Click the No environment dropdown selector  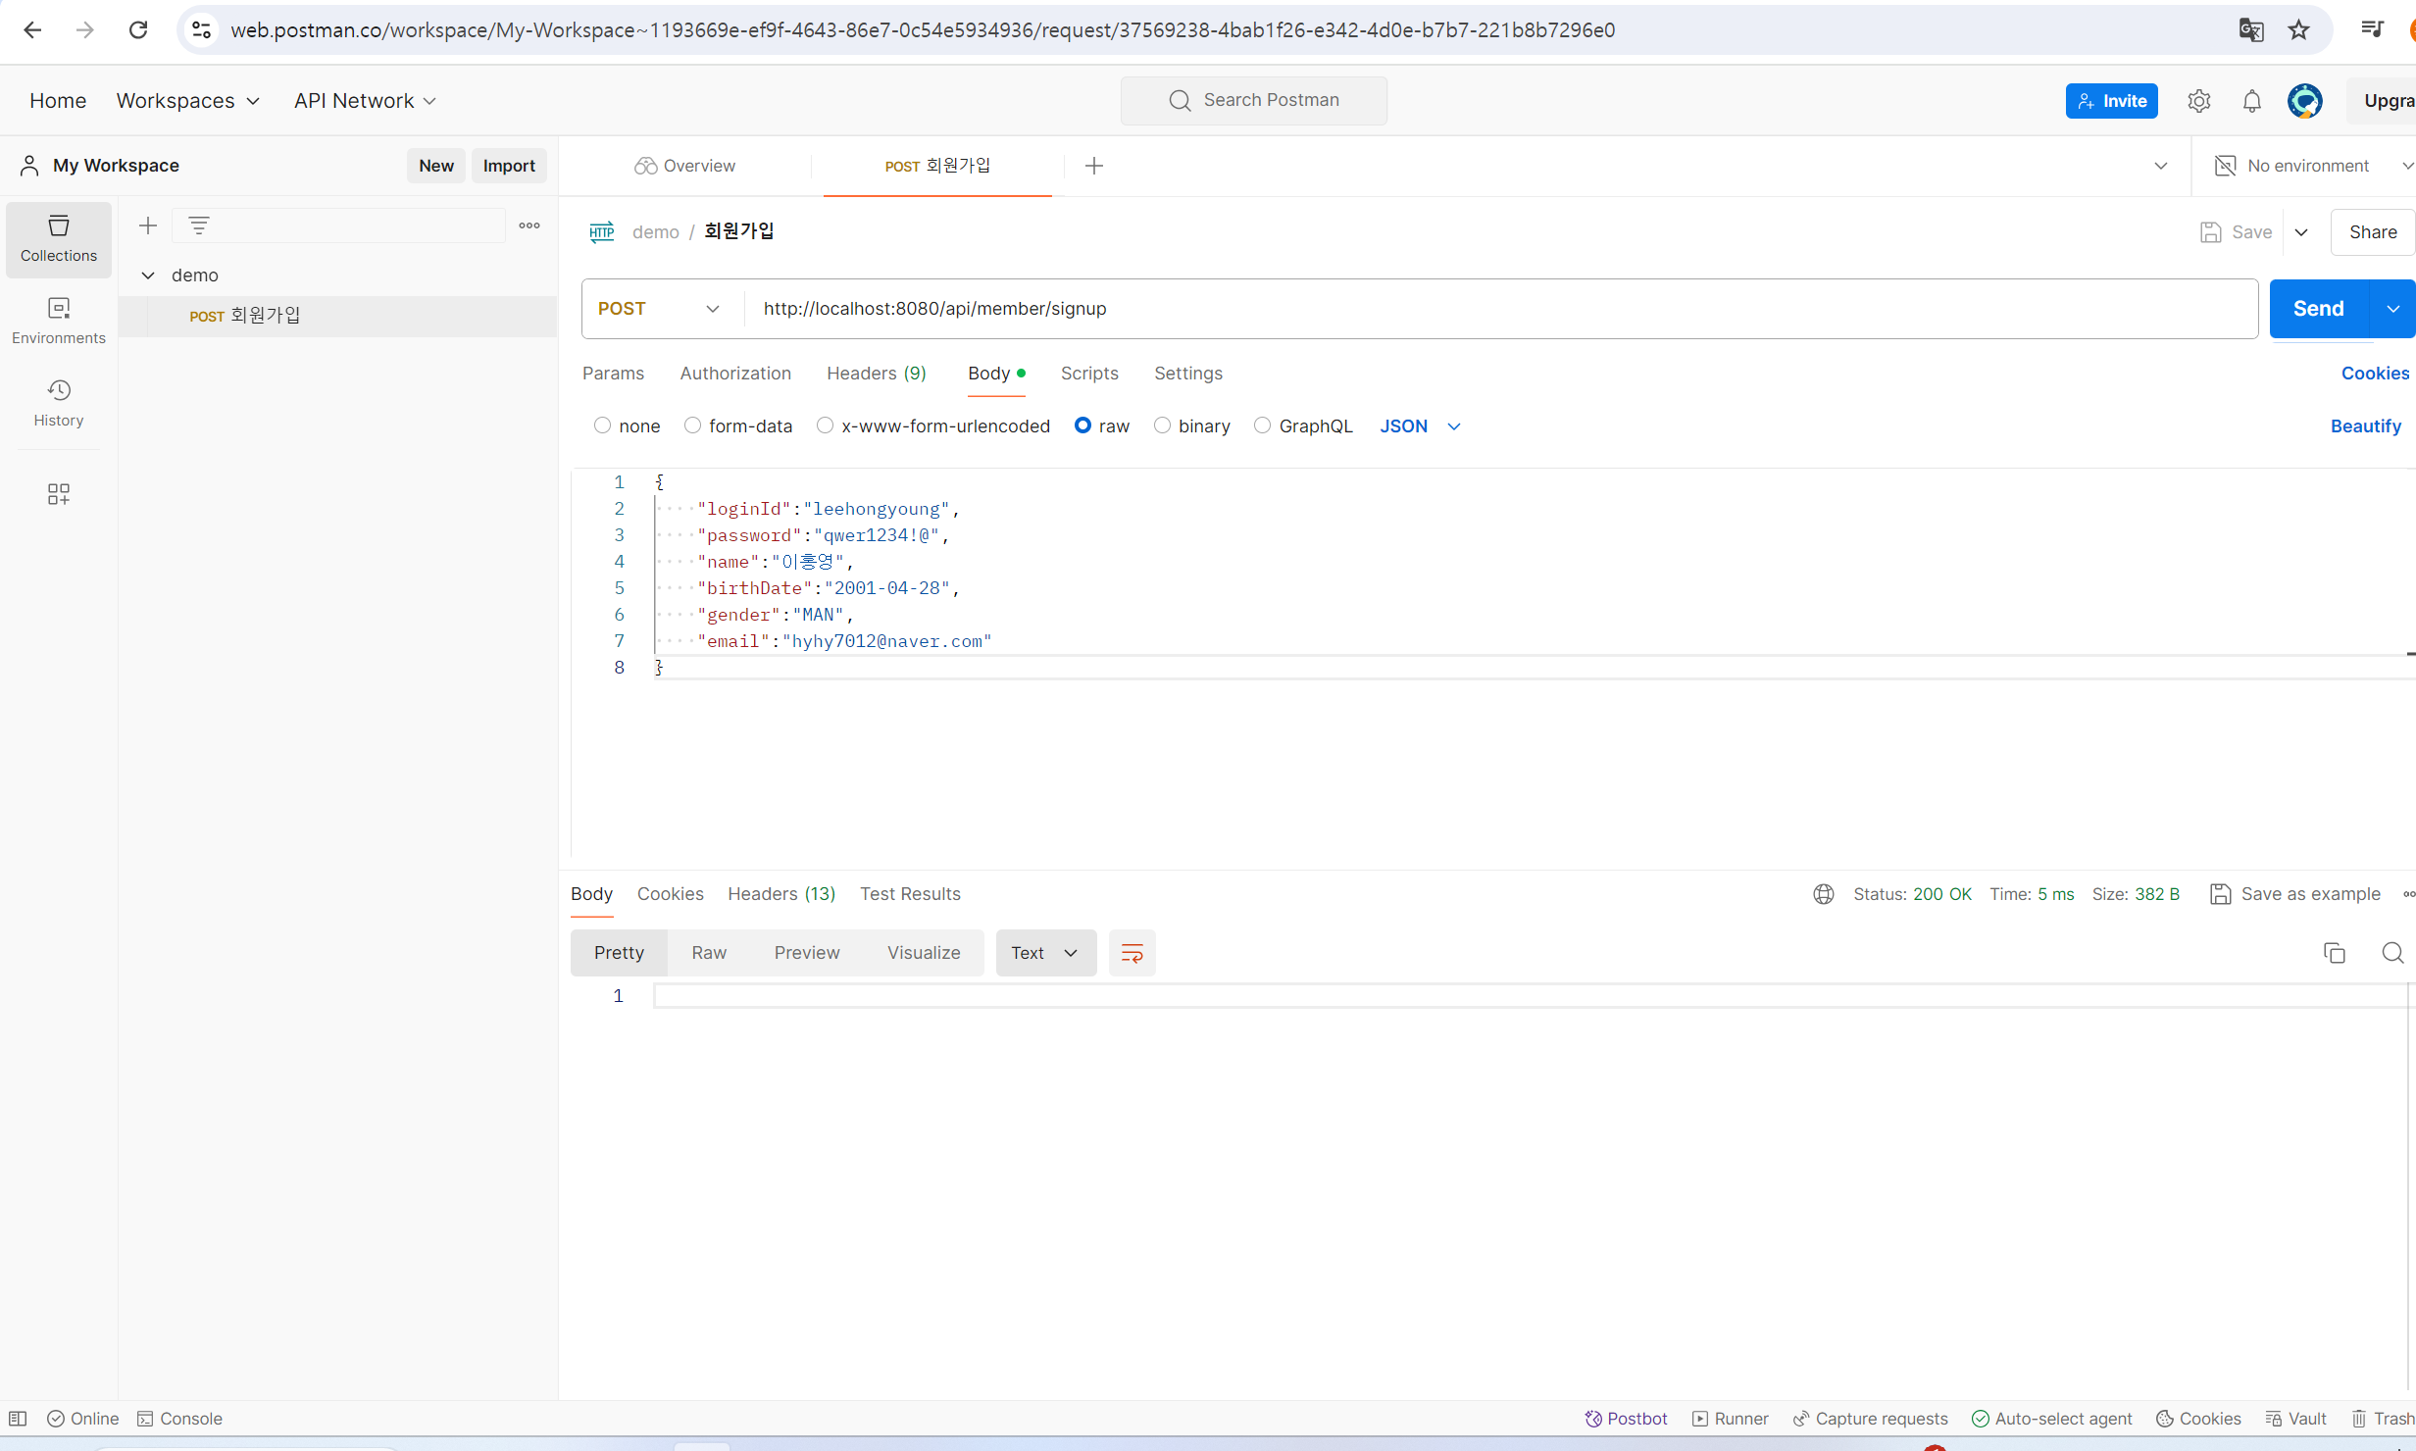click(2305, 164)
